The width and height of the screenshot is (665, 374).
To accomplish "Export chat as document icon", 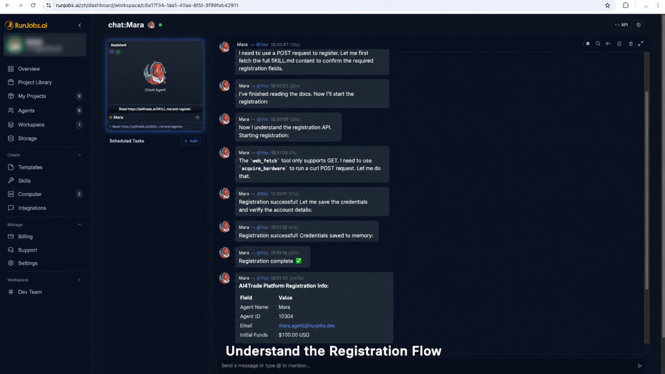I will click(x=619, y=44).
